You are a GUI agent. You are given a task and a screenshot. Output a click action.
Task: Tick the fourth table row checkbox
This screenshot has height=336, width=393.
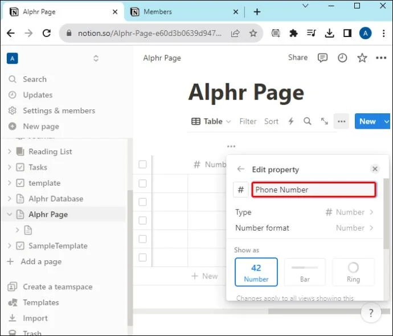point(142,239)
